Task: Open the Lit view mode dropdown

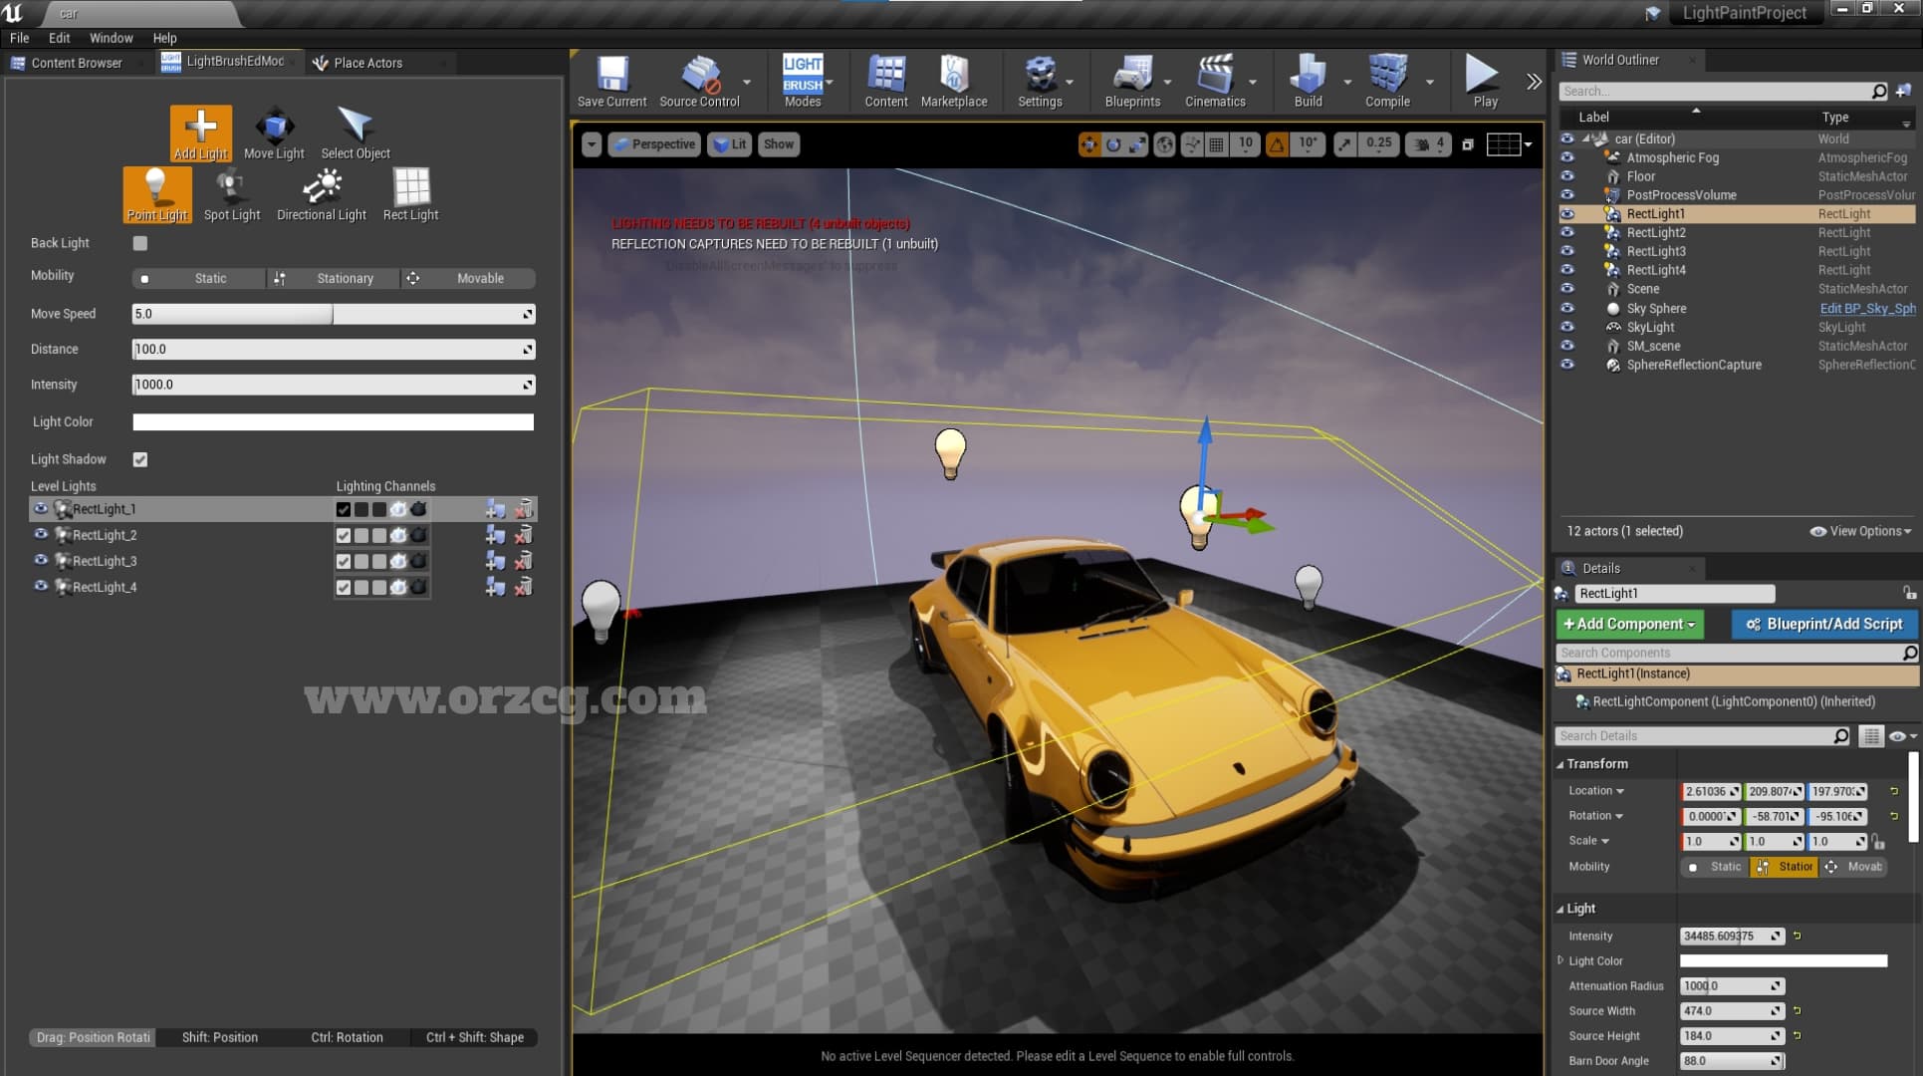Action: 729,144
